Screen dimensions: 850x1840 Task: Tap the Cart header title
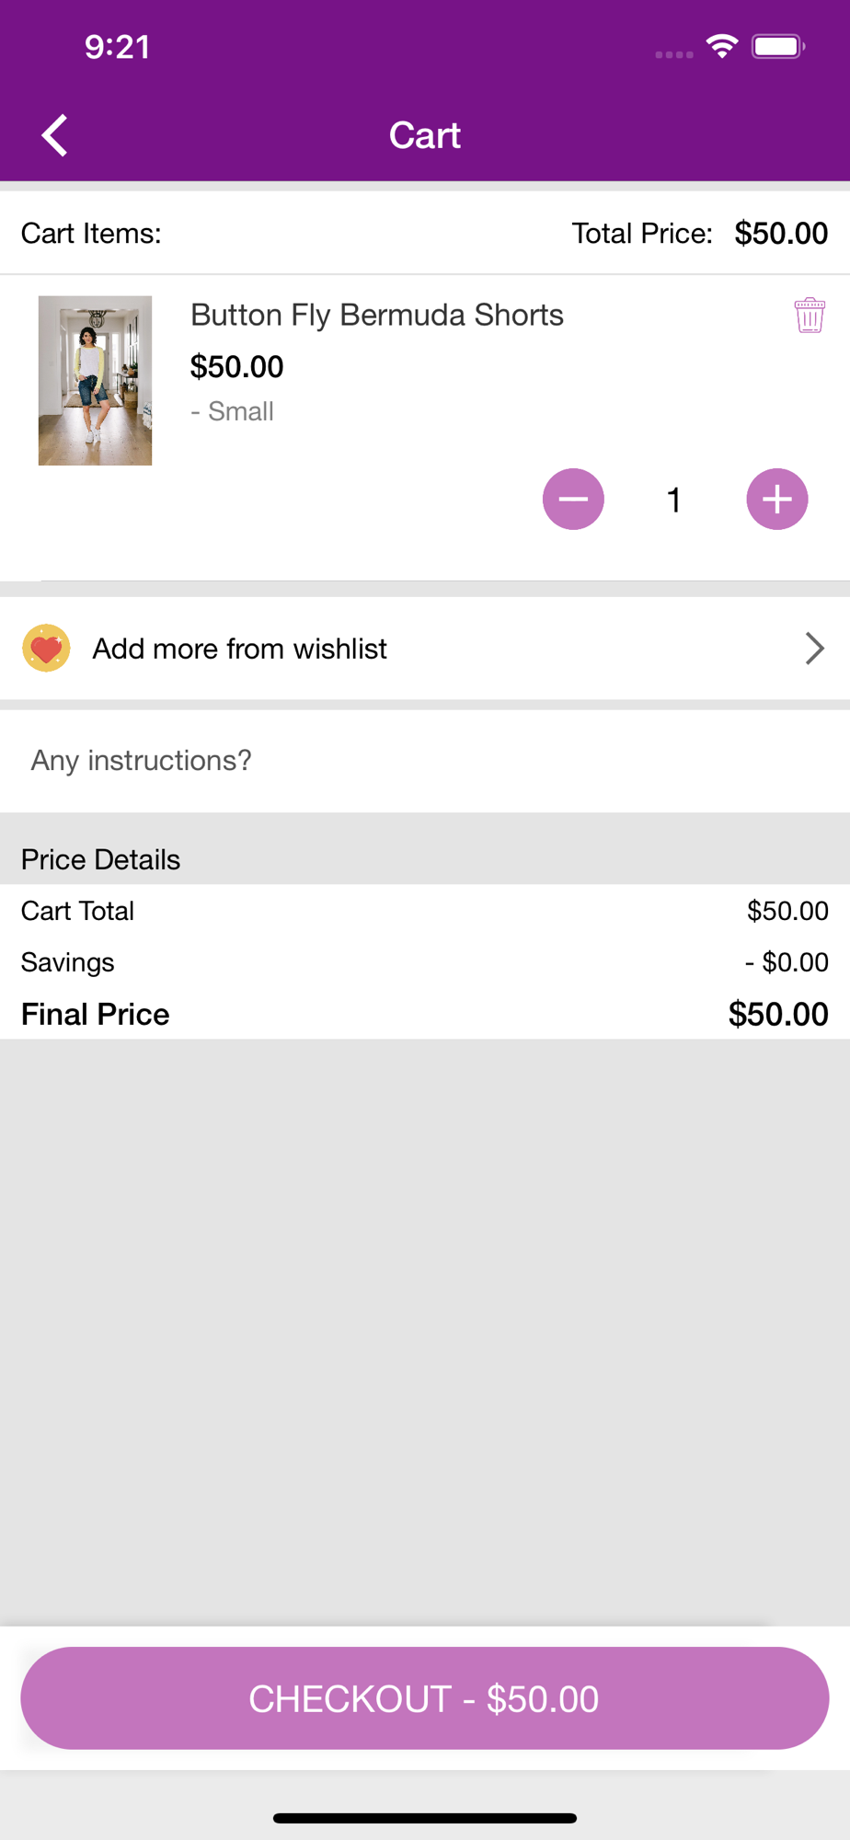click(x=425, y=135)
